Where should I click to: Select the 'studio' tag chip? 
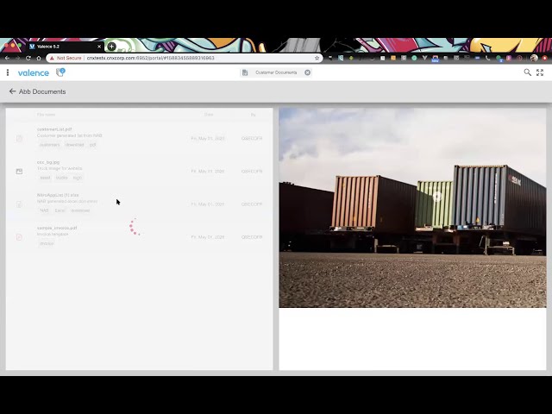(x=61, y=178)
